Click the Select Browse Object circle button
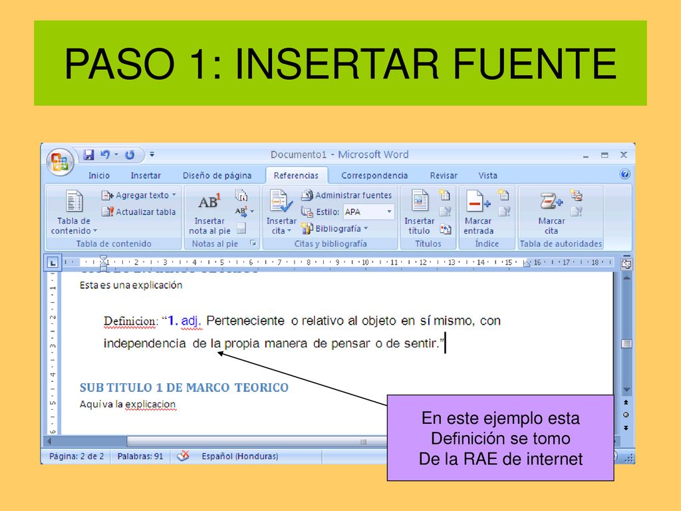 [626, 415]
